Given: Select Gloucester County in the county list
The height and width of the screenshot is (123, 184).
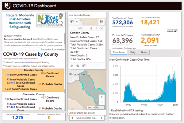Looking at the screenshot, I should pos(33,95).
